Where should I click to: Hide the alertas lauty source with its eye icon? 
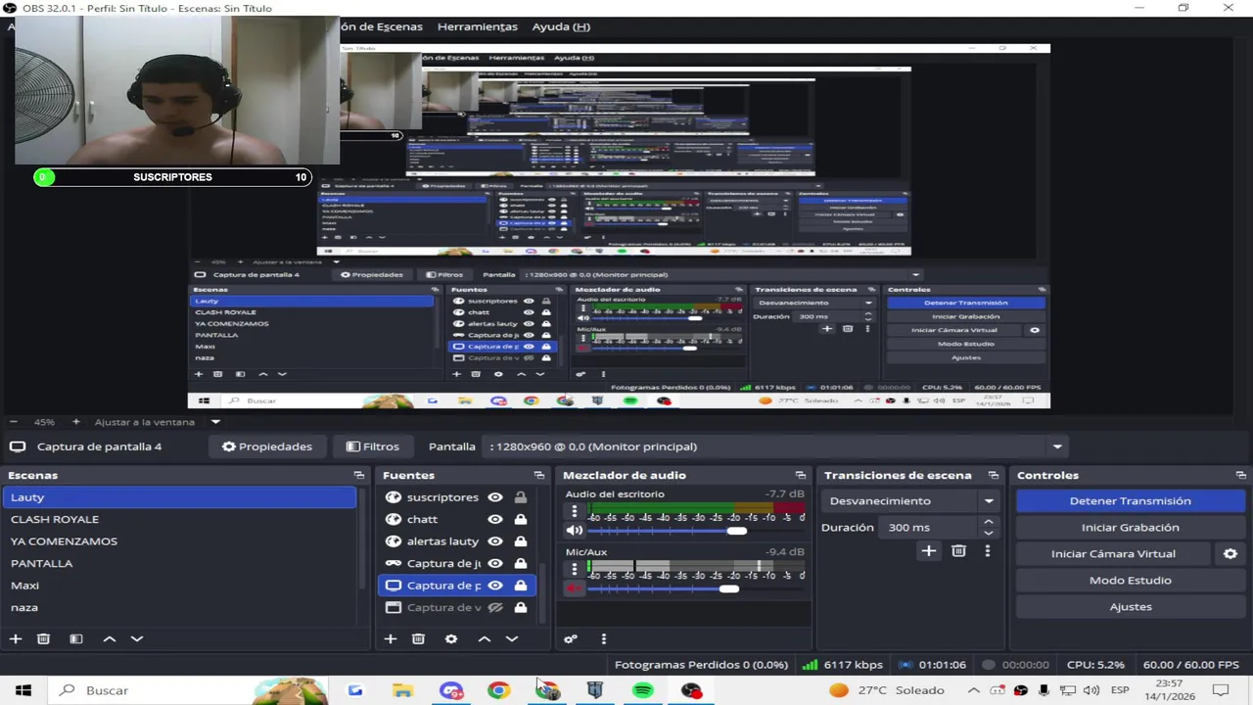[x=495, y=541]
